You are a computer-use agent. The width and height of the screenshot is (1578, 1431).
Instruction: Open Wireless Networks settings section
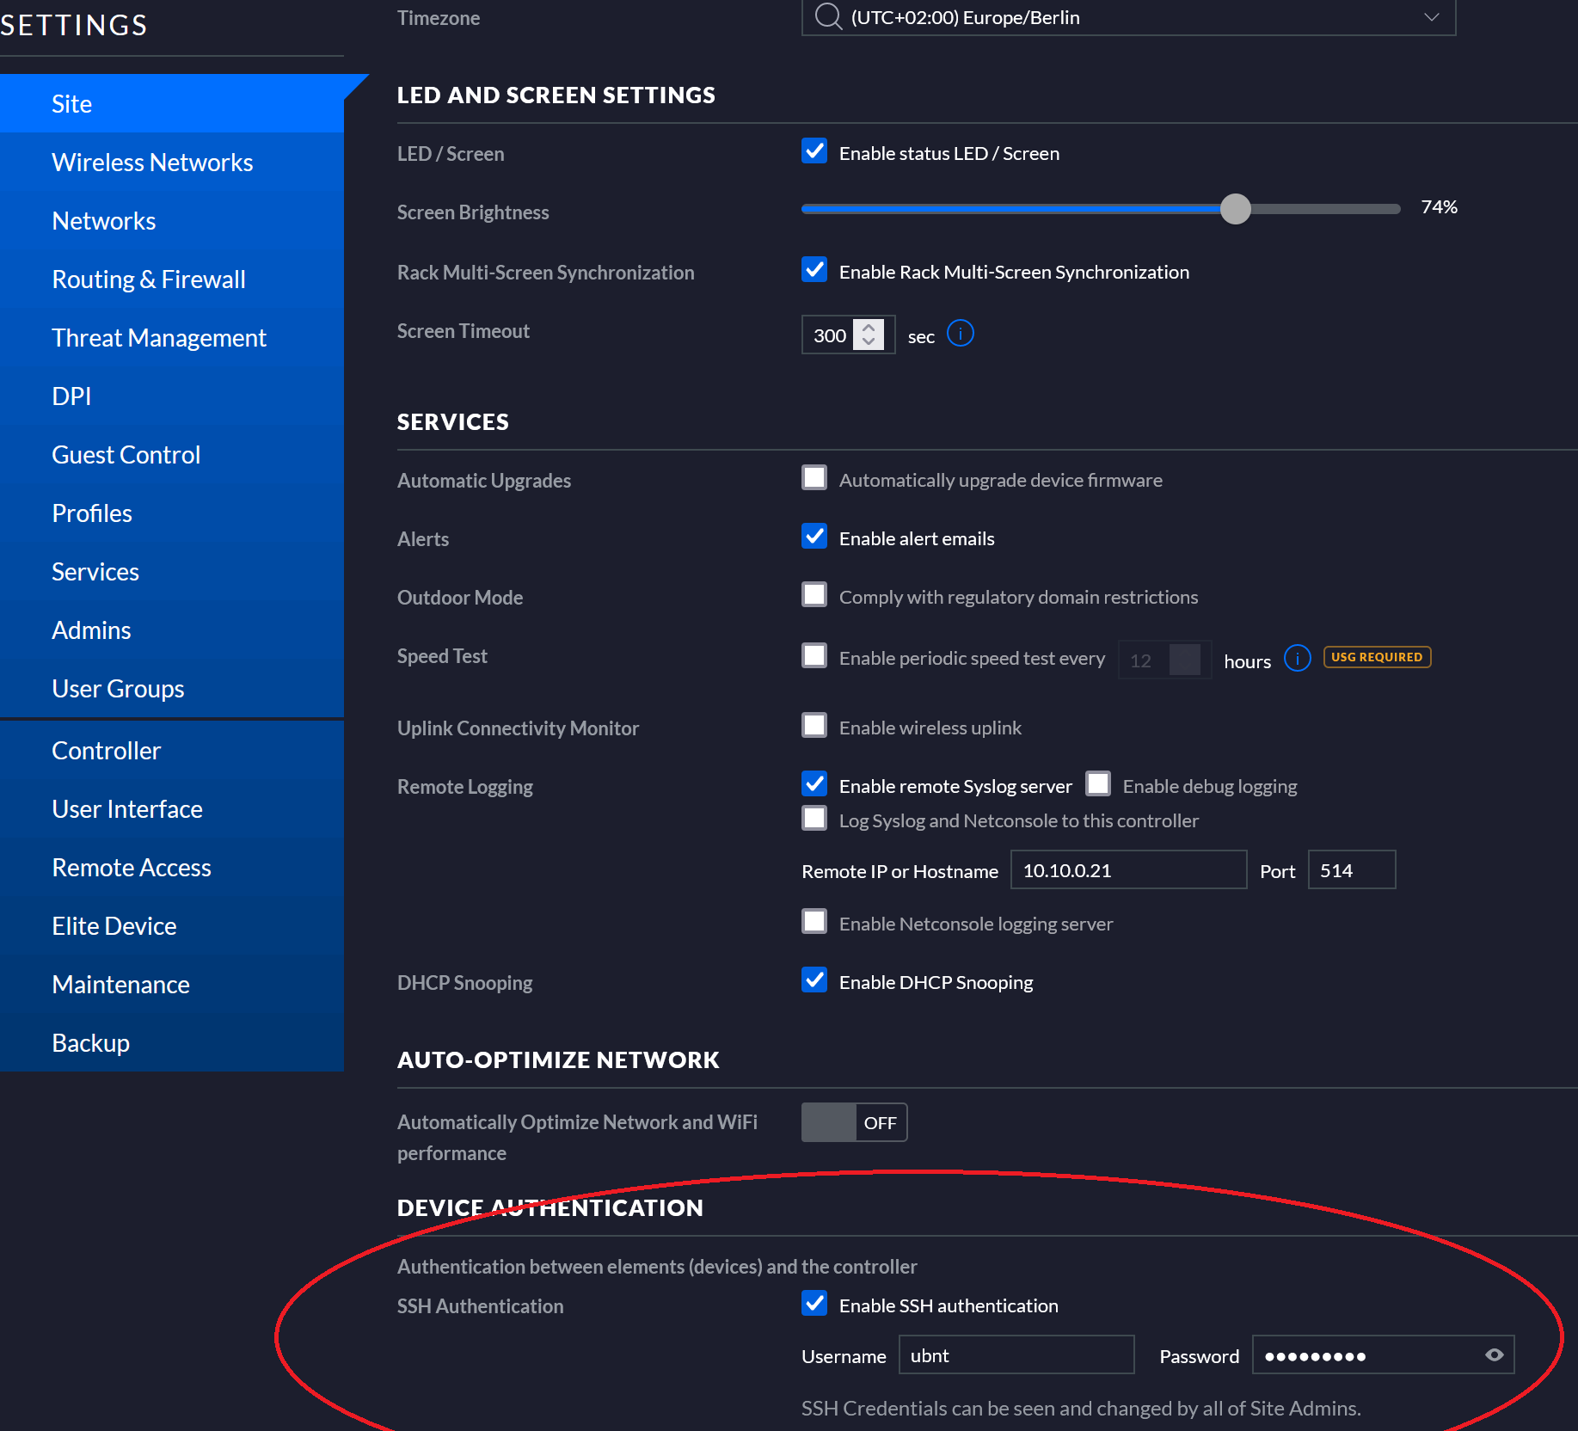click(x=152, y=163)
